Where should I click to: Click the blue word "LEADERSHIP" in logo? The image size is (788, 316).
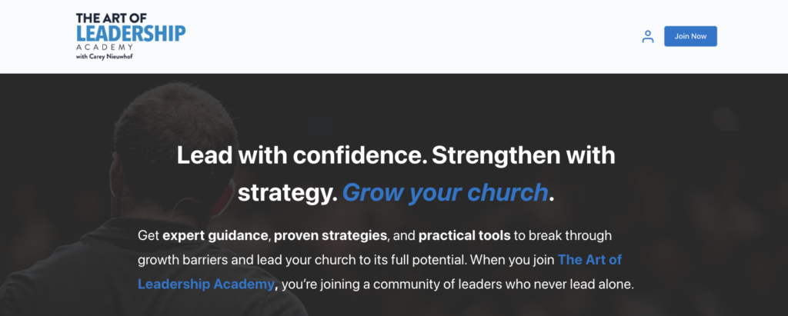[x=130, y=34]
